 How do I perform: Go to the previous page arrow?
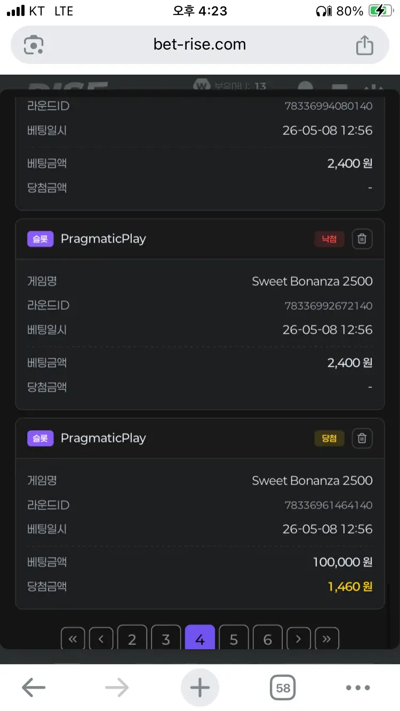101,639
